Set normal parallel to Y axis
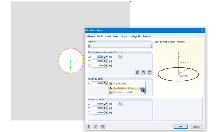The image size is (218, 132). click(143, 72)
